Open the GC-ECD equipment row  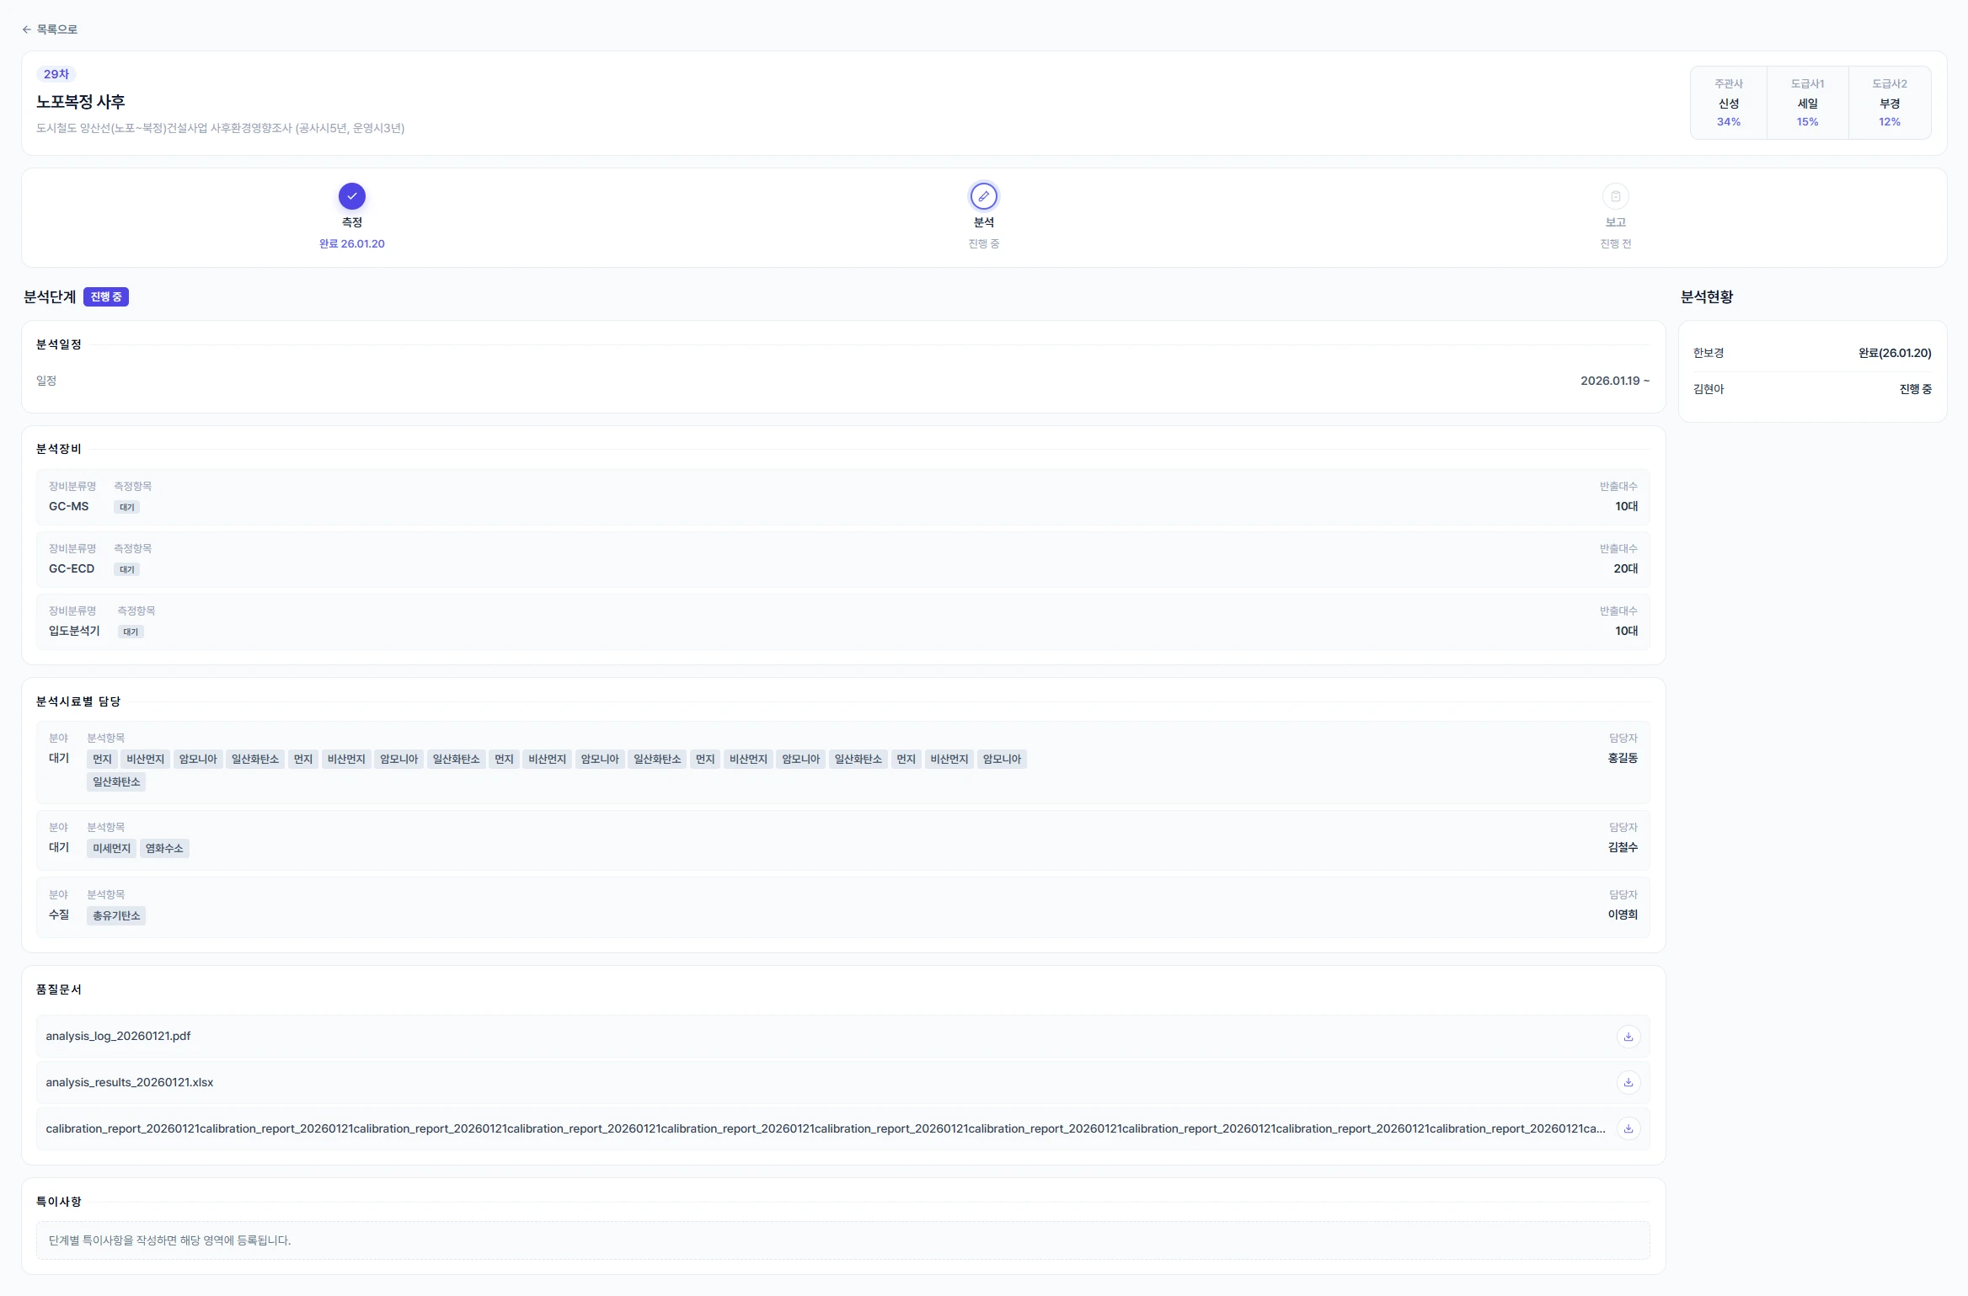point(842,560)
